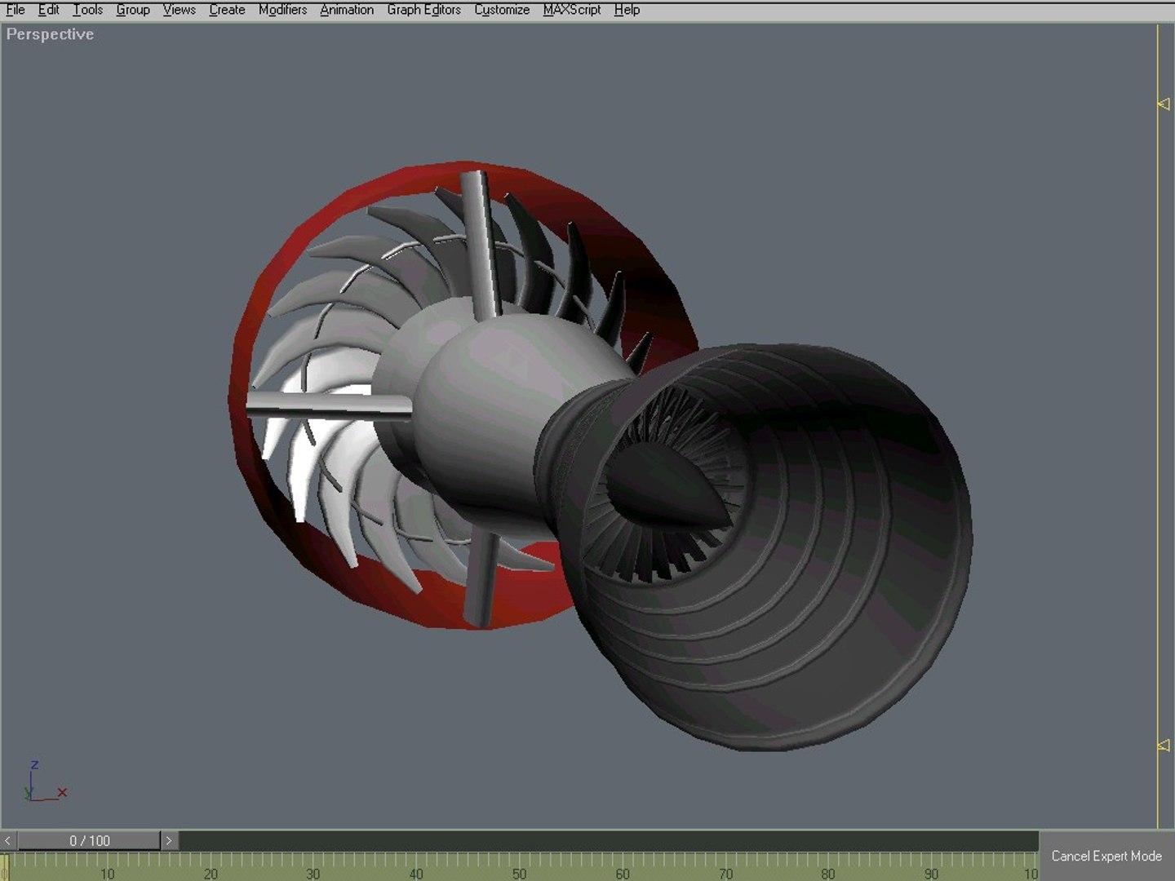The height and width of the screenshot is (881, 1175).
Task: Step time slider back with left arrow
Action: click(x=7, y=840)
